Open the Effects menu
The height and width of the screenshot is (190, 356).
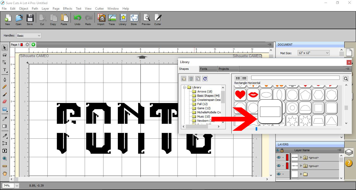click(x=67, y=9)
